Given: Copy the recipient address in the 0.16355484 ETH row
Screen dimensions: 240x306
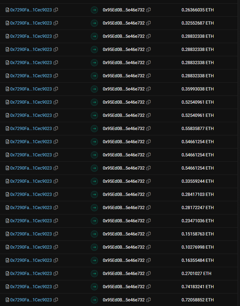Looking at the screenshot, I should (148, 260).
